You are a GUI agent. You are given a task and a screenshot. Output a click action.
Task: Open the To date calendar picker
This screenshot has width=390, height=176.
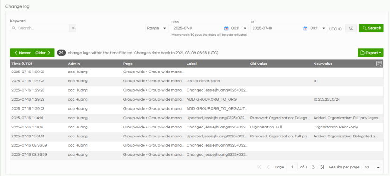click(305, 28)
